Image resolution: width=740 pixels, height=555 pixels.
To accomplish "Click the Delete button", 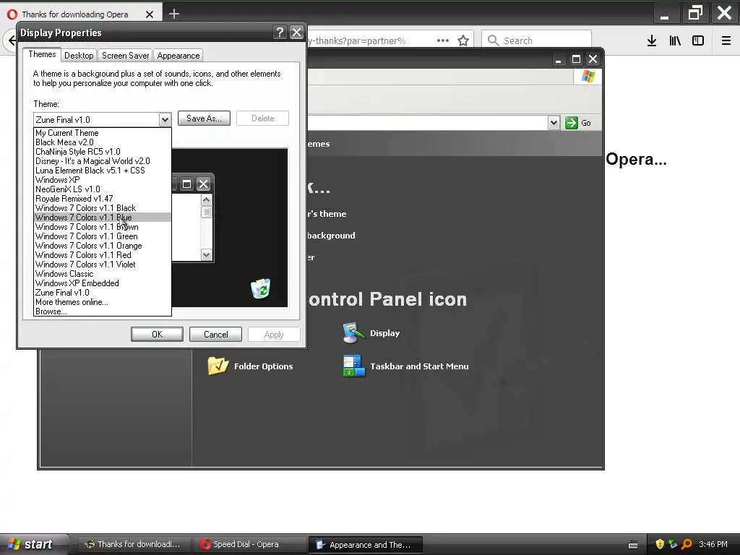I will 262,119.
